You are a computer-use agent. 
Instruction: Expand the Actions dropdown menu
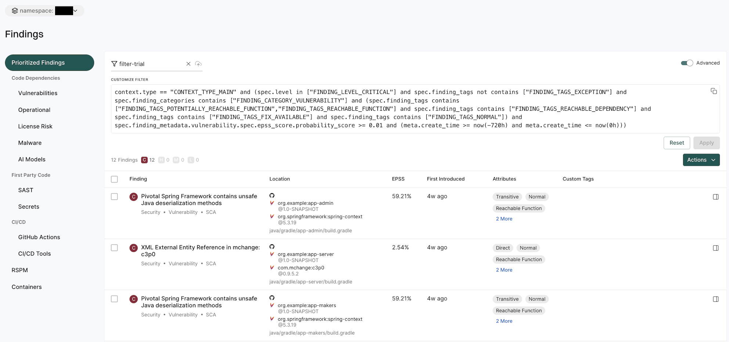pyautogui.click(x=701, y=160)
